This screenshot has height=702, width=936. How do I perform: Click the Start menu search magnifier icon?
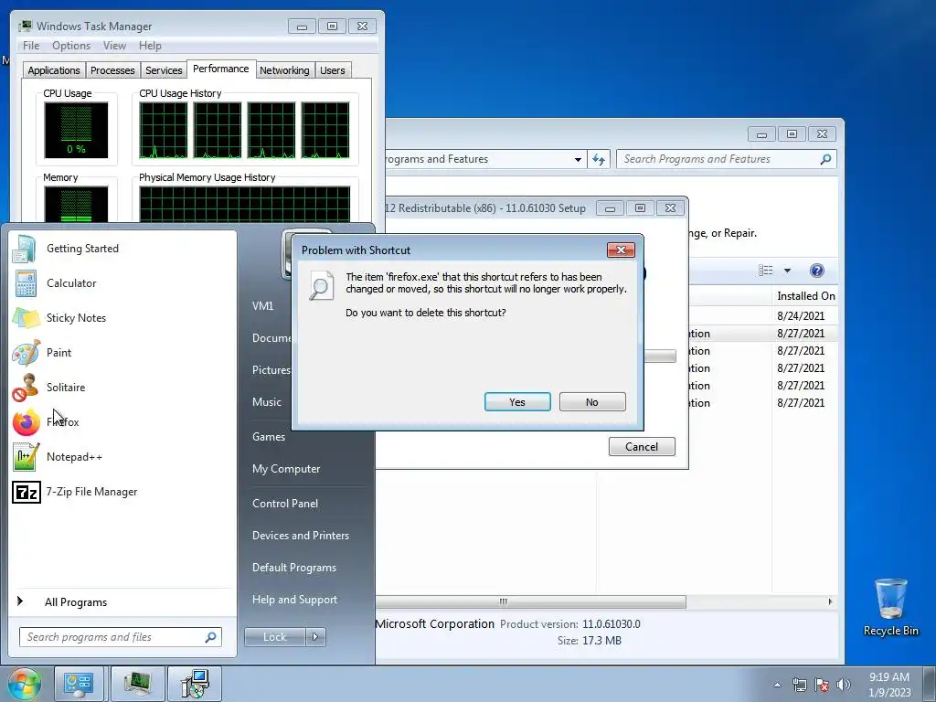210,637
